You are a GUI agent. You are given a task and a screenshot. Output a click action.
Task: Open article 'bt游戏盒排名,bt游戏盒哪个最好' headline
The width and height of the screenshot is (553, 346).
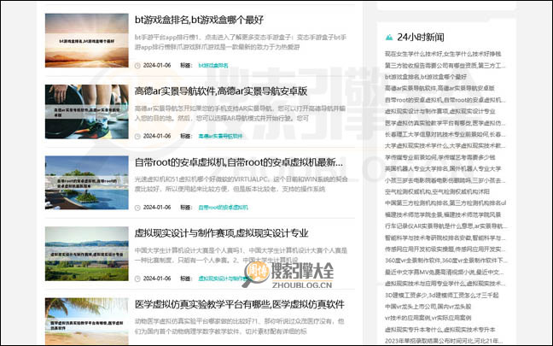pos(199,20)
